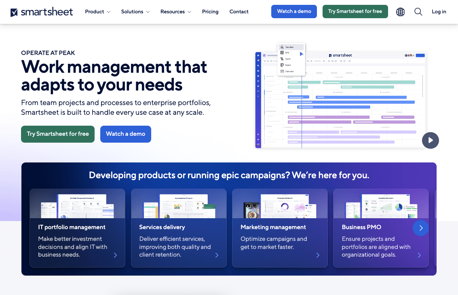
Task: Click the blue Watch a demo button below the headline
Action: pyautogui.click(x=126, y=134)
